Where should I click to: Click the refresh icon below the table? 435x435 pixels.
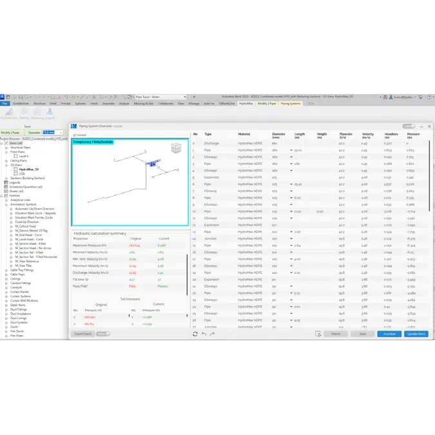pos(195,334)
